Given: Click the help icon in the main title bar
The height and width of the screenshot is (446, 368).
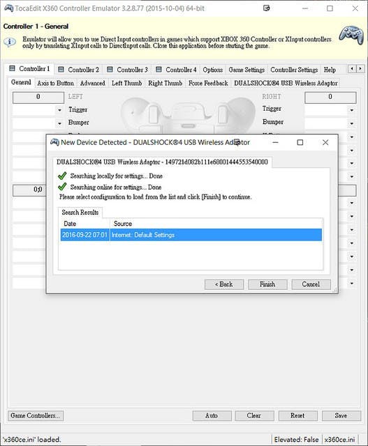Looking at the screenshot, I should (267, 8).
